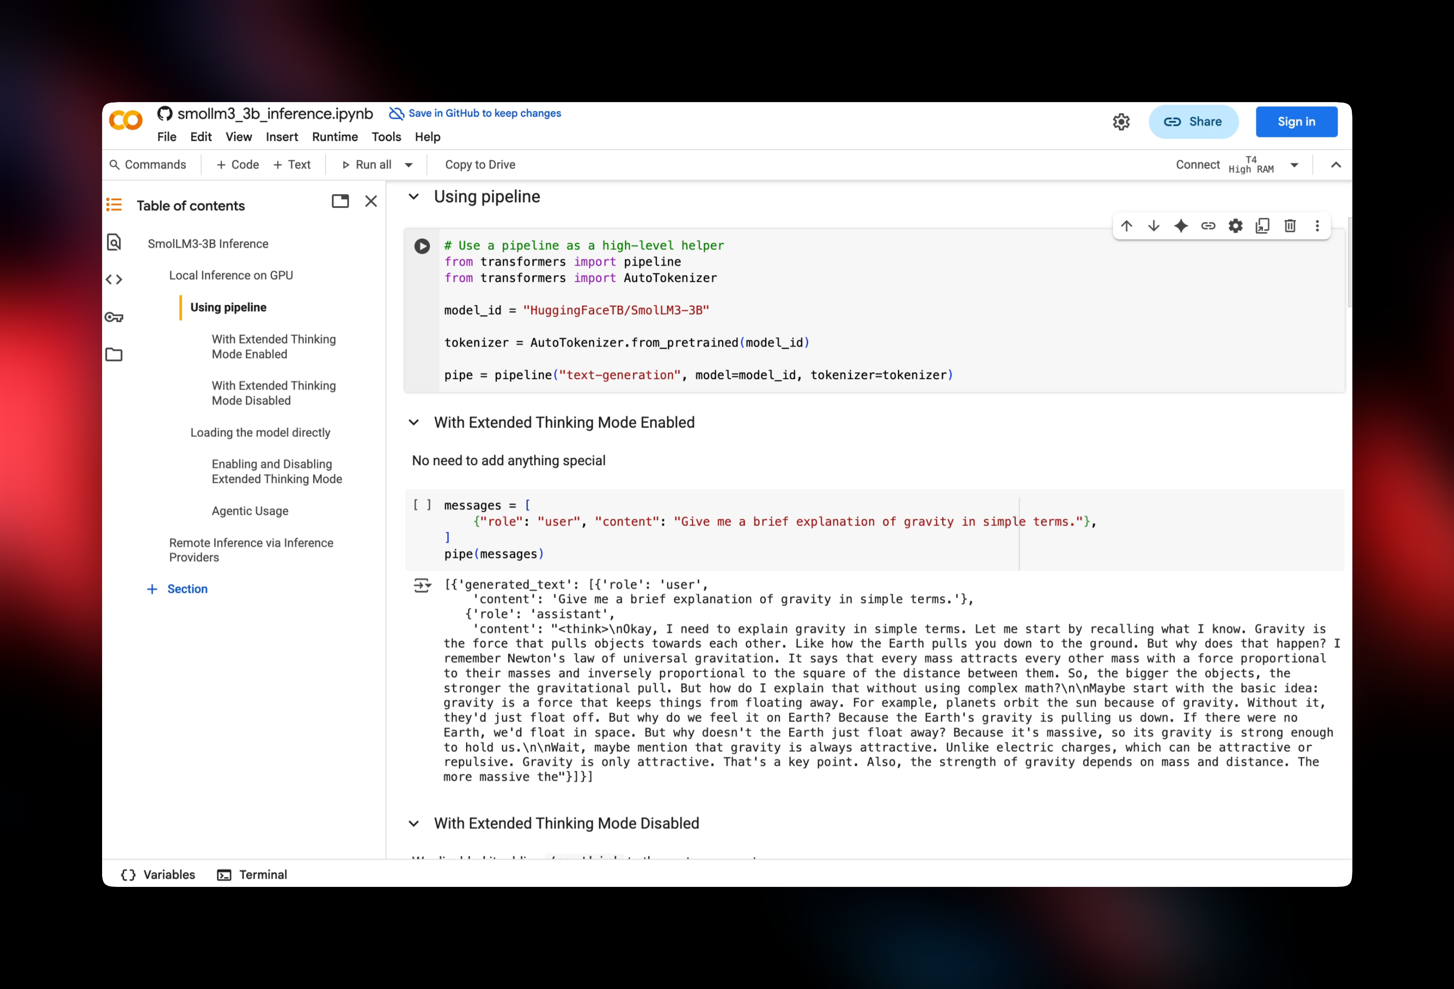Open the Tools menu
The image size is (1454, 989).
click(x=386, y=137)
